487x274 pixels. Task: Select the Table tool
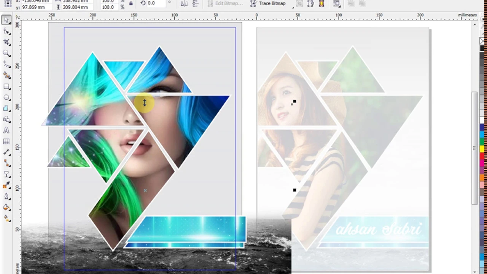[6, 141]
